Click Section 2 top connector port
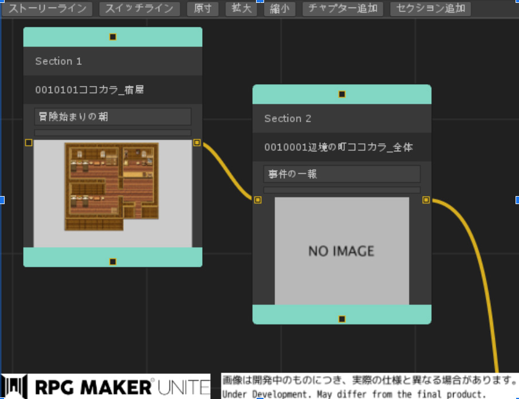519x399 pixels. tap(342, 94)
